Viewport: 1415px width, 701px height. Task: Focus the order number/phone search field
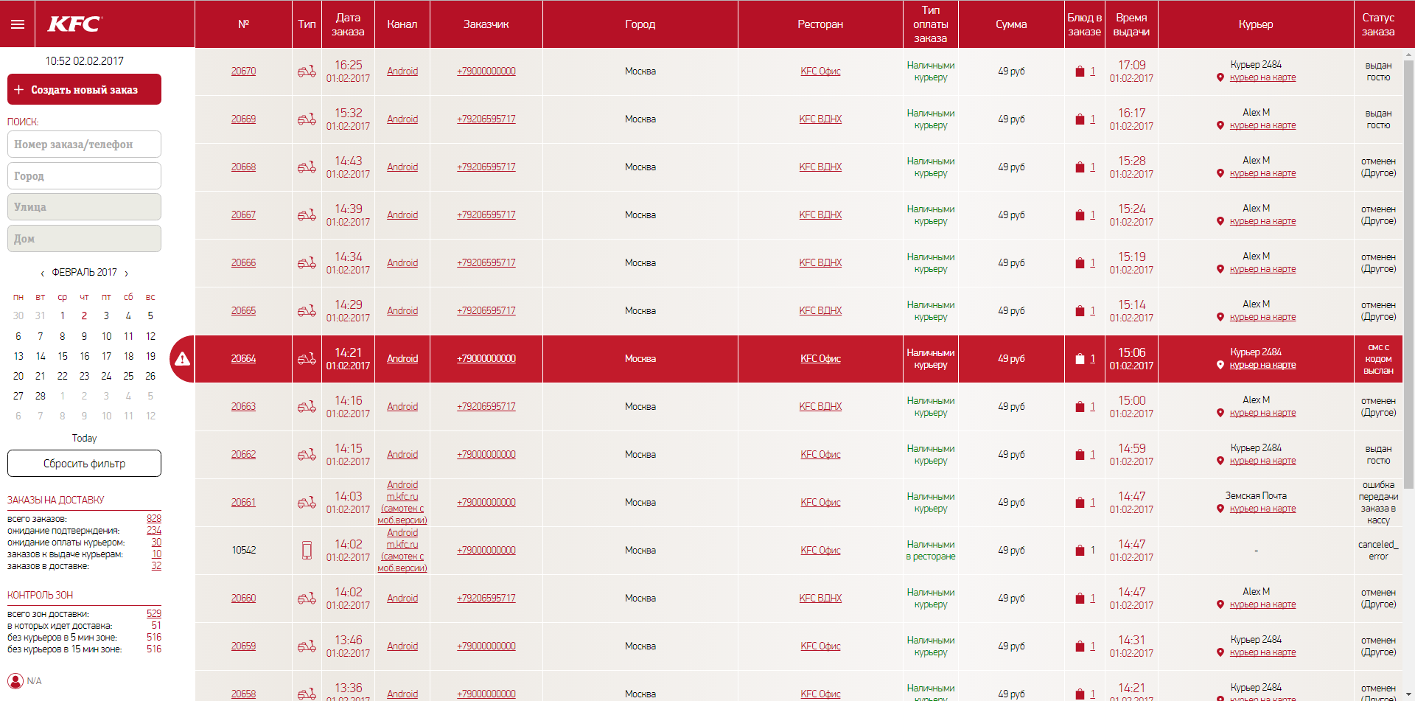[84, 144]
